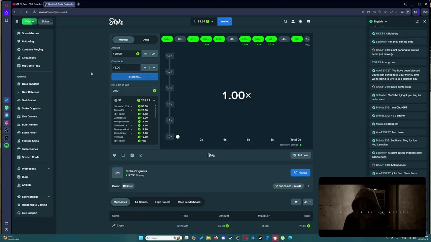
Task: Open Spotify in browser sidebar
Action: coord(6,146)
